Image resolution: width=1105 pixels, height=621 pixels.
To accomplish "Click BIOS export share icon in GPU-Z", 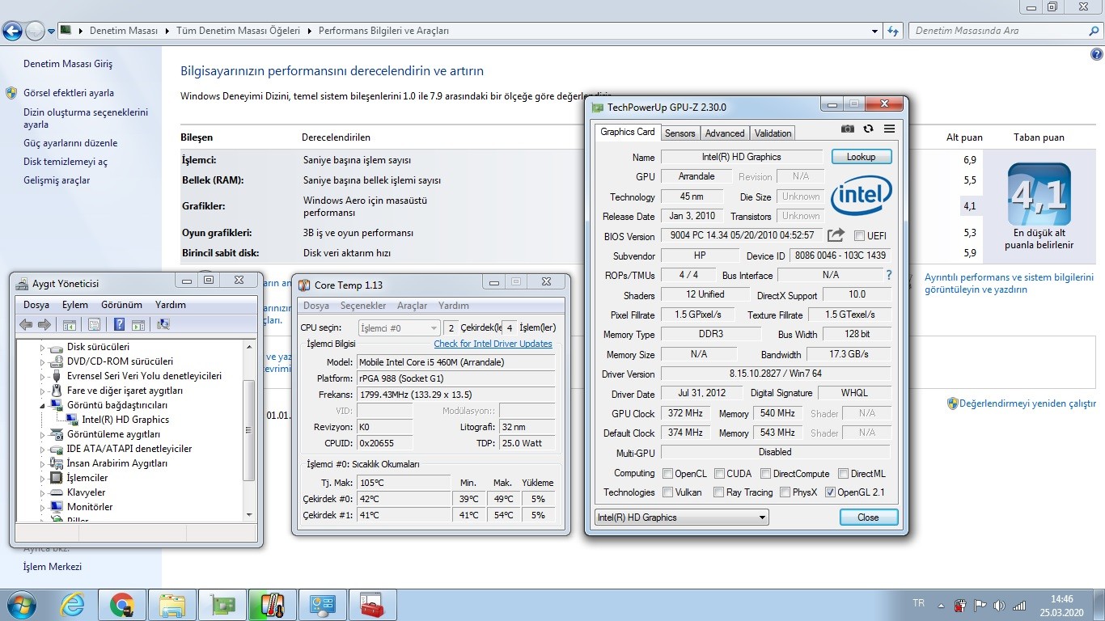I will [x=836, y=235].
